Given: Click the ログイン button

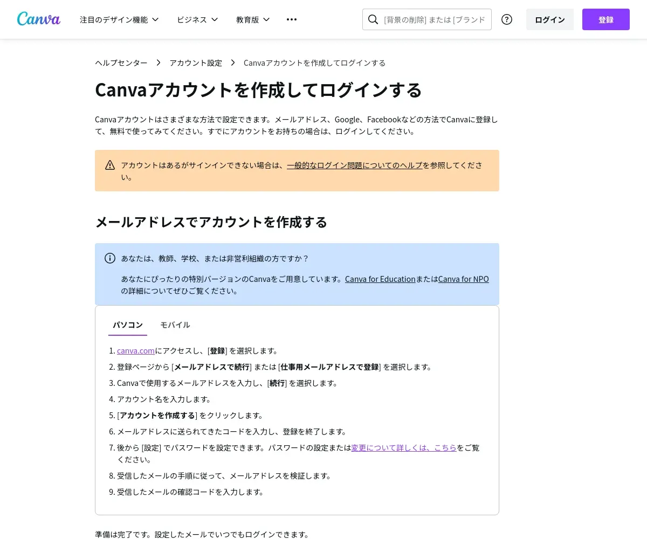Looking at the screenshot, I should (x=550, y=19).
